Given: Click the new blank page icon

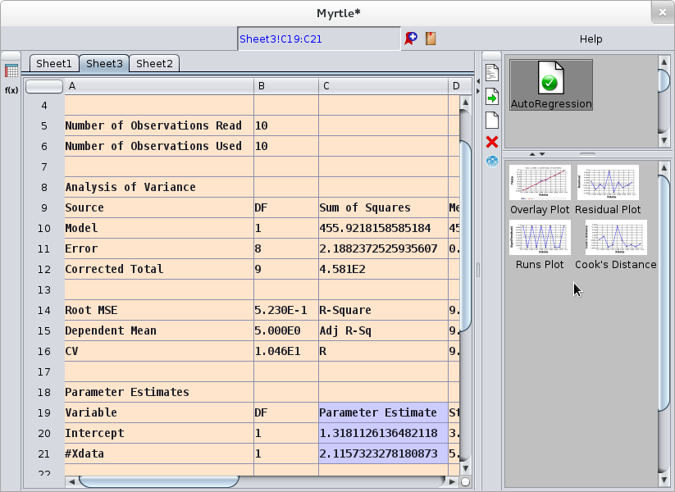Looking at the screenshot, I should 490,120.
